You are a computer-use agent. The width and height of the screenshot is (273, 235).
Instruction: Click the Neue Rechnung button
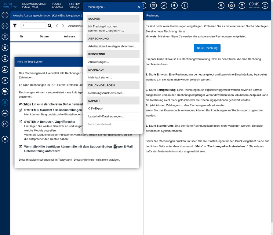(207, 48)
